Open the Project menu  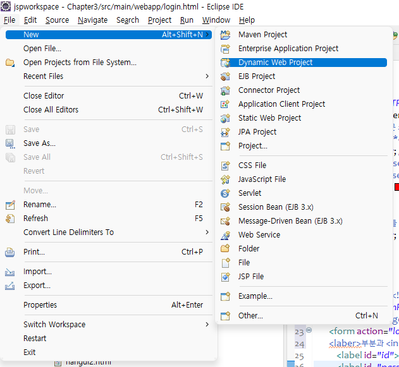(159, 20)
